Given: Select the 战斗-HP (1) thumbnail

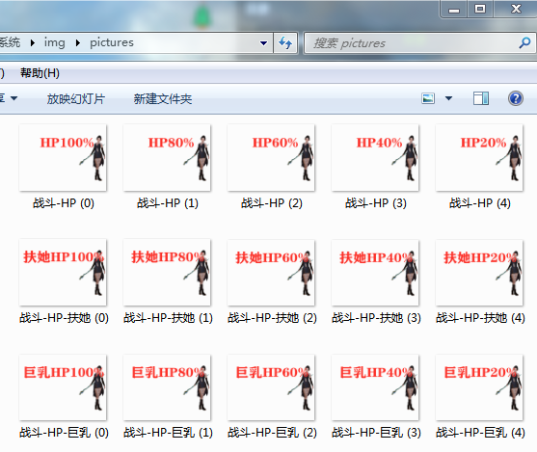Looking at the screenshot, I should tap(167, 158).
